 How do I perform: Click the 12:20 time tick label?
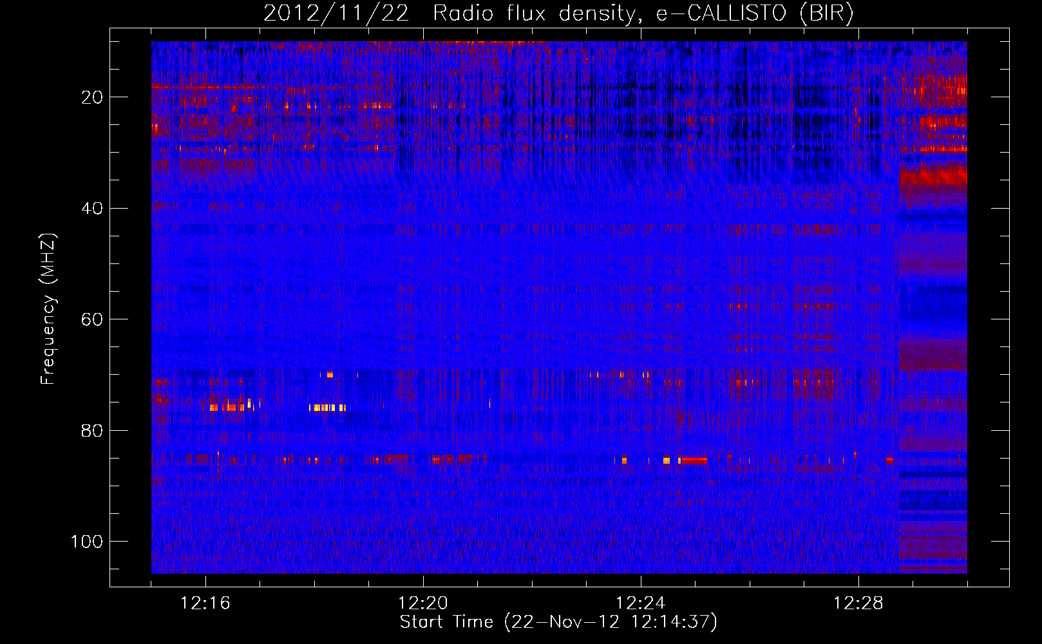click(423, 603)
